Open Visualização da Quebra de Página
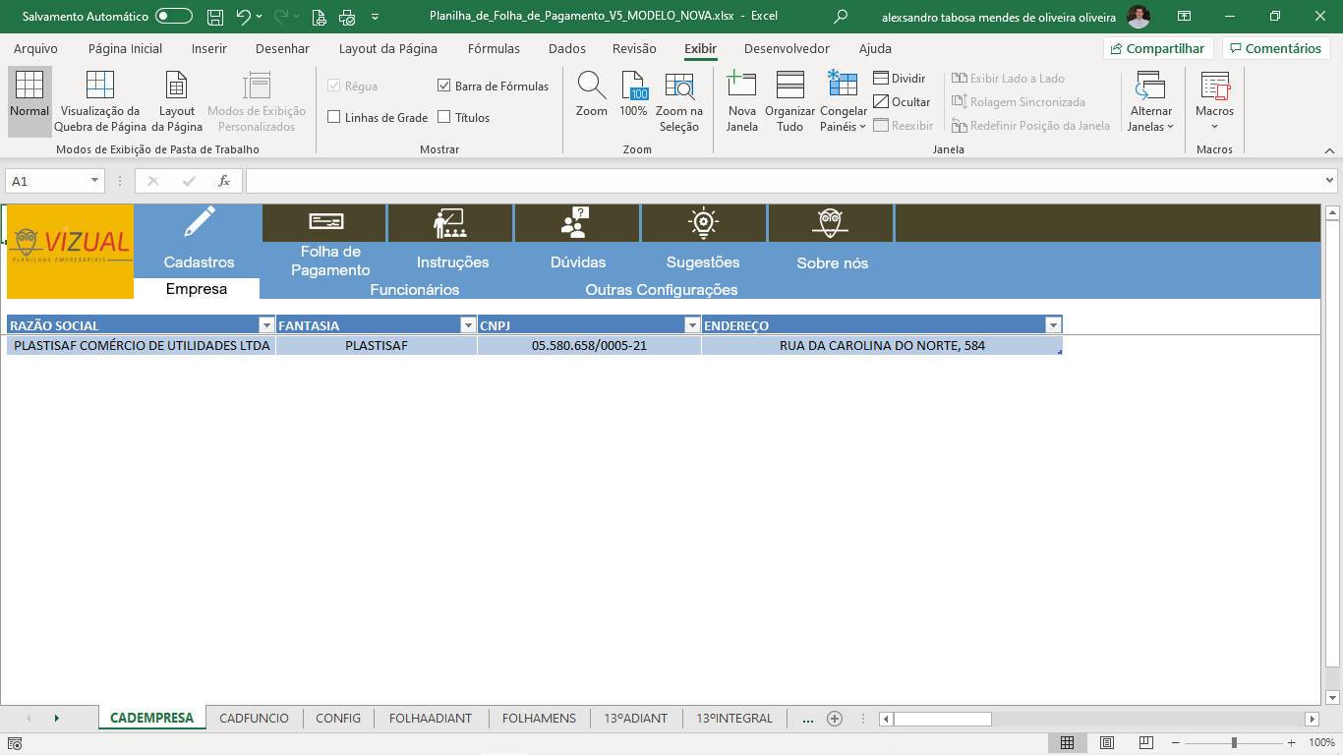 point(99,100)
